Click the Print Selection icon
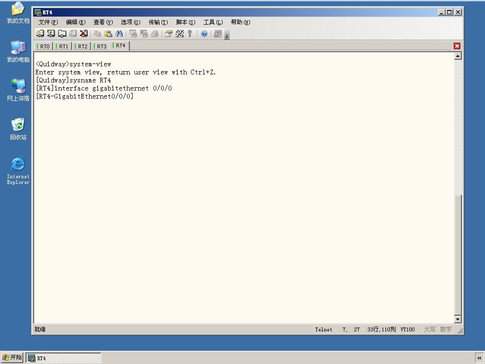The image size is (485, 364). coord(144,34)
